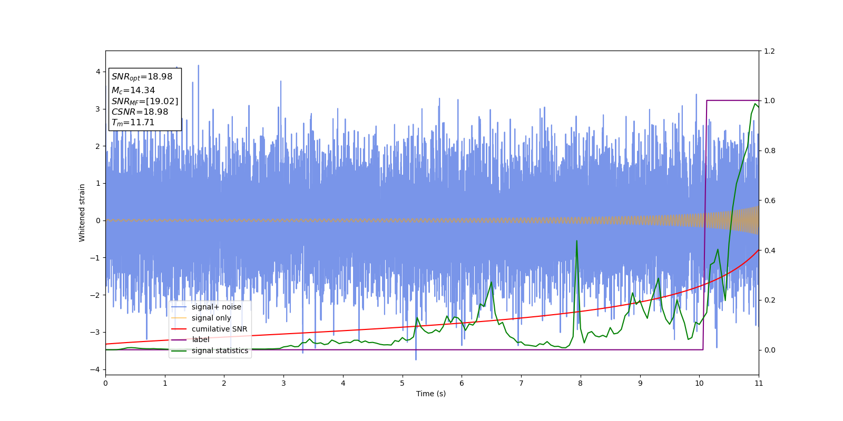This screenshot has height=421, width=843.
Task: Click right axis tick label 0.0
Action: (769, 350)
